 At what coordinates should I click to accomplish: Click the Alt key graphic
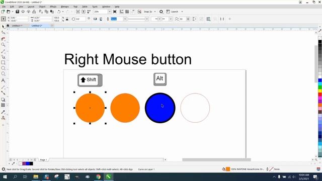click(x=160, y=79)
